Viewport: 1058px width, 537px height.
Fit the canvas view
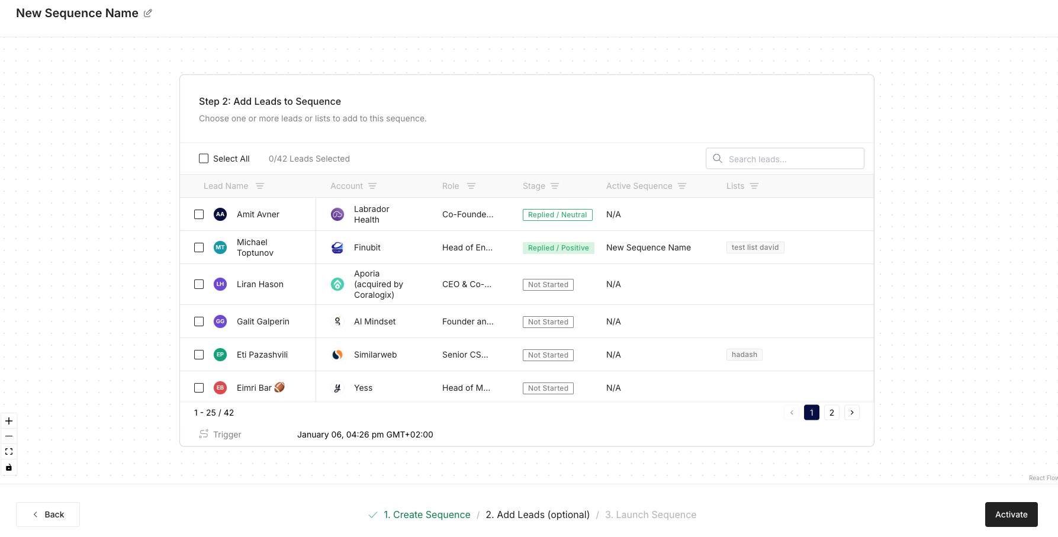[9, 452]
